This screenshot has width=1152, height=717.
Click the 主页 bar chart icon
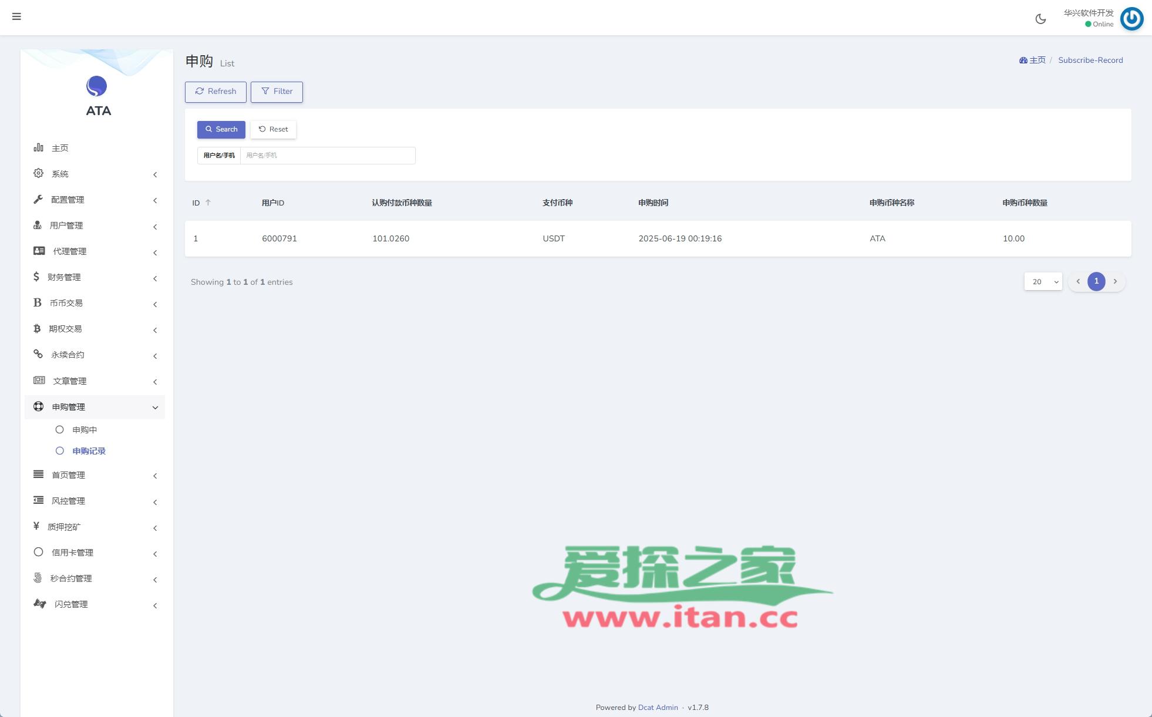38,147
